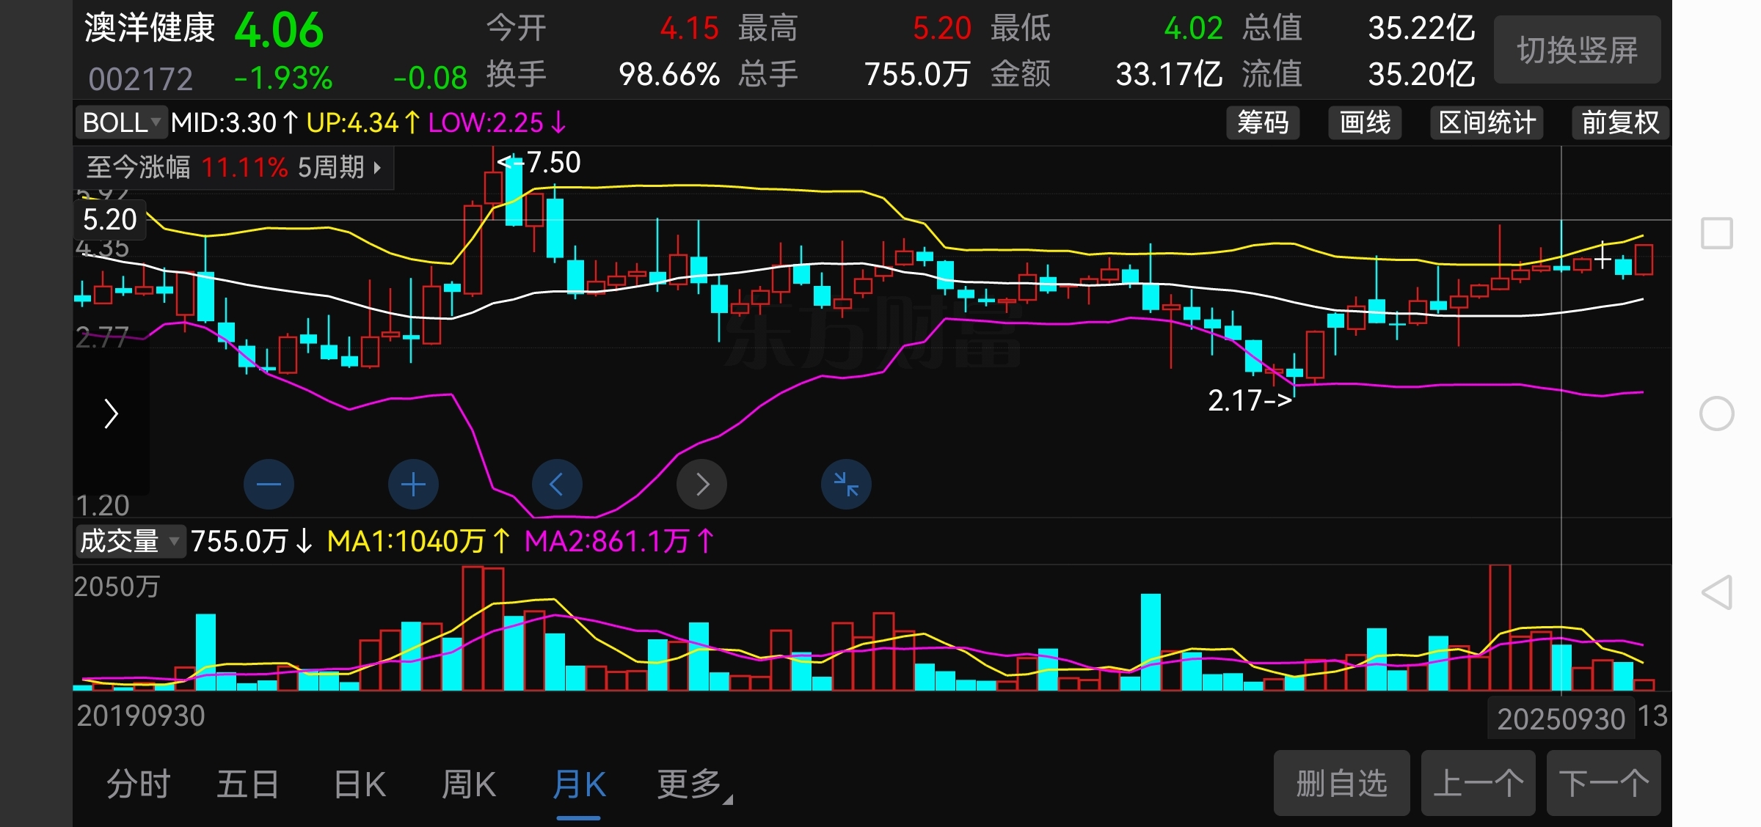Toggle 筹码 chip distribution display

click(x=1262, y=122)
